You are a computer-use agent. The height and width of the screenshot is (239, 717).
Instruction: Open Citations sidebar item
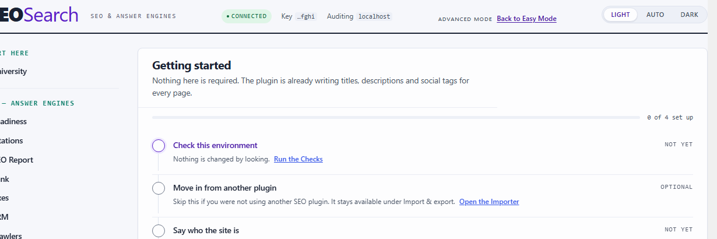(12, 140)
